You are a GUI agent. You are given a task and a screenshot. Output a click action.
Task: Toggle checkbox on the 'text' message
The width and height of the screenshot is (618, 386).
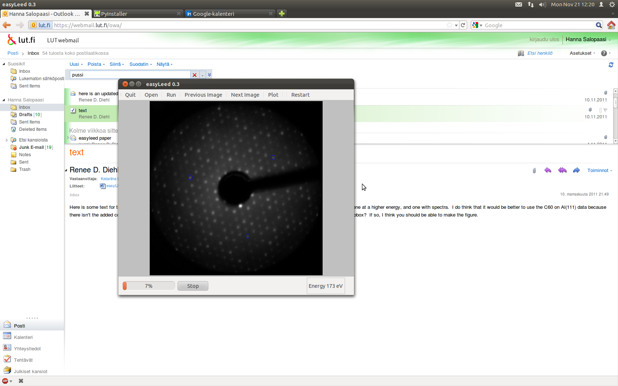click(73, 110)
